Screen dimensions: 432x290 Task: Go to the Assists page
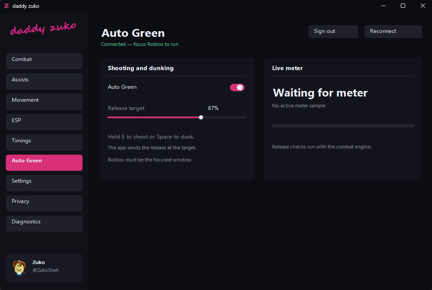(x=44, y=81)
